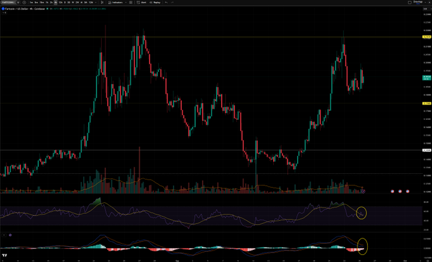Open the FARTCOIN symbol search box
This screenshot has height=262, width=432.
point(9,2)
